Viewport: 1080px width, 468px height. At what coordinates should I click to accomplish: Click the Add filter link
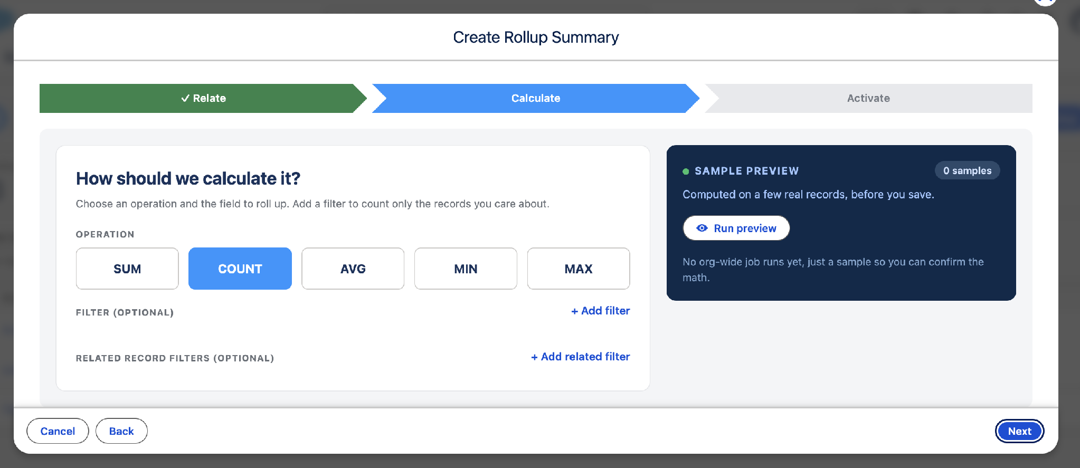click(x=600, y=311)
